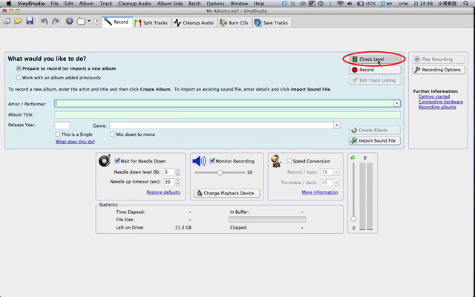Expand the Artist / Performer dropdown
The height and width of the screenshot is (297, 475).
(397, 104)
